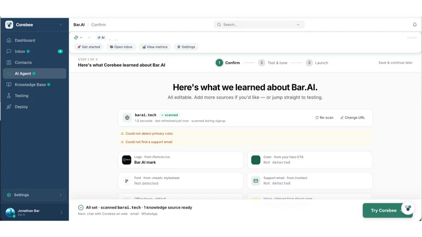Click the Open inbox chip
This screenshot has width=422, height=237.
(x=121, y=47)
